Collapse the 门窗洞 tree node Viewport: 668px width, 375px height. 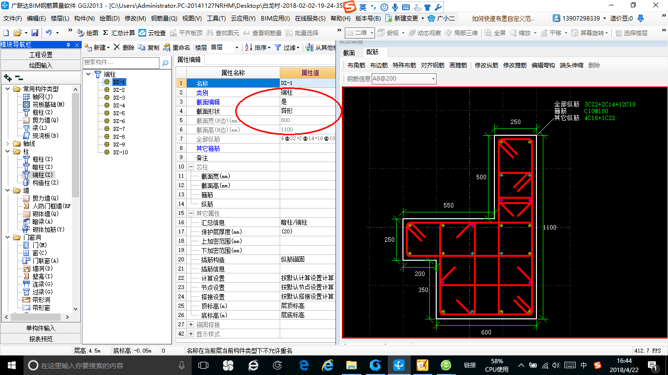pyautogui.click(x=7, y=237)
